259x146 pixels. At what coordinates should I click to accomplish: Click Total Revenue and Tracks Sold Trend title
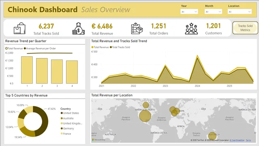point(119,41)
